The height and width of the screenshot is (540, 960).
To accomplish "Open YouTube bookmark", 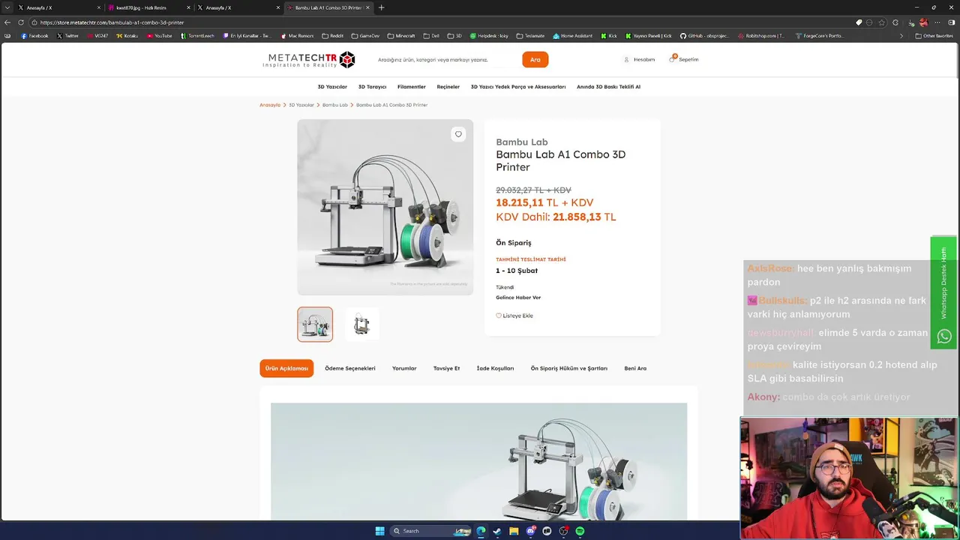I will tap(160, 35).
